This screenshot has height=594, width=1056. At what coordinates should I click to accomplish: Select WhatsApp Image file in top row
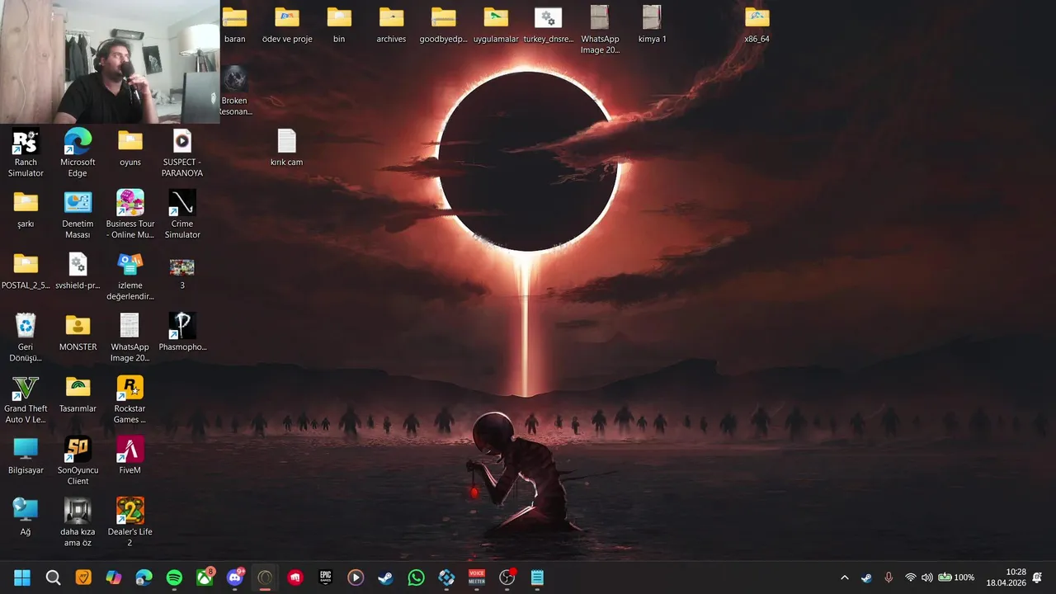tap(600, 29)
